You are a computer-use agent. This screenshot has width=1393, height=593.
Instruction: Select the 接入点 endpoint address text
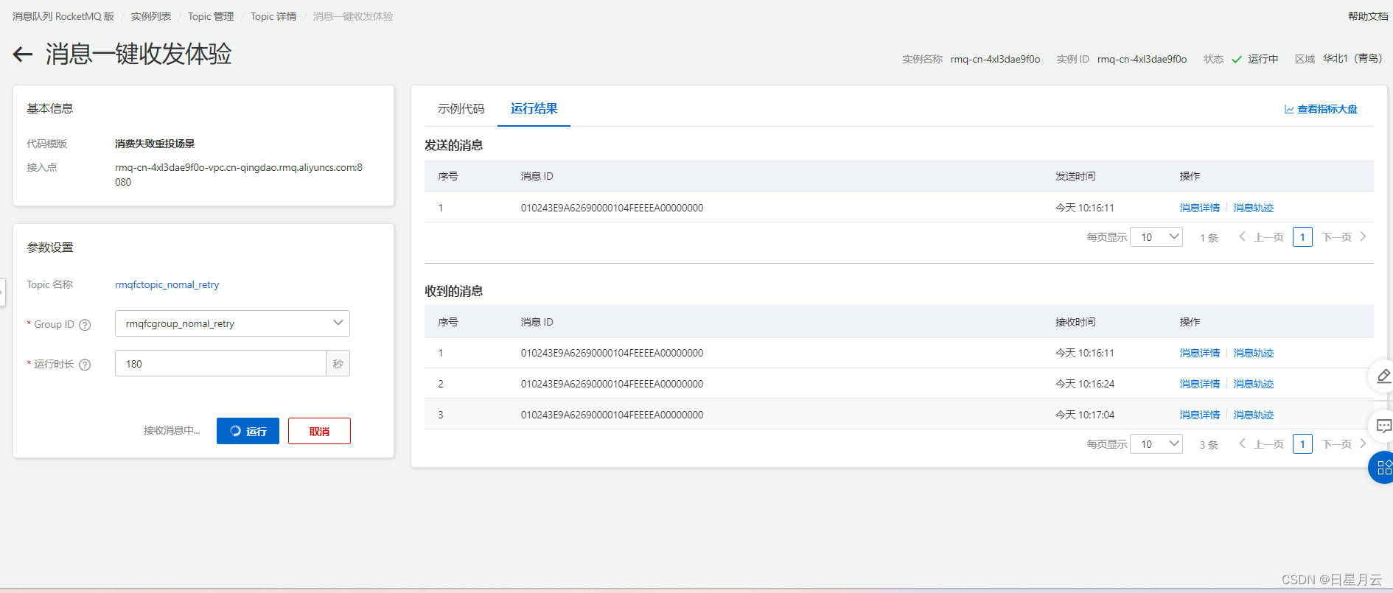[x=239, y=175]
